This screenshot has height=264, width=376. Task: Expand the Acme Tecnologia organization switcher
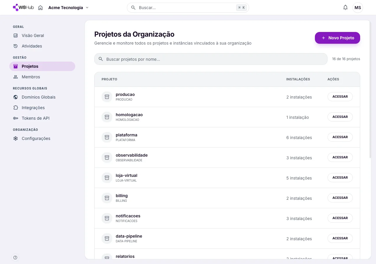[x=68, y=8]
